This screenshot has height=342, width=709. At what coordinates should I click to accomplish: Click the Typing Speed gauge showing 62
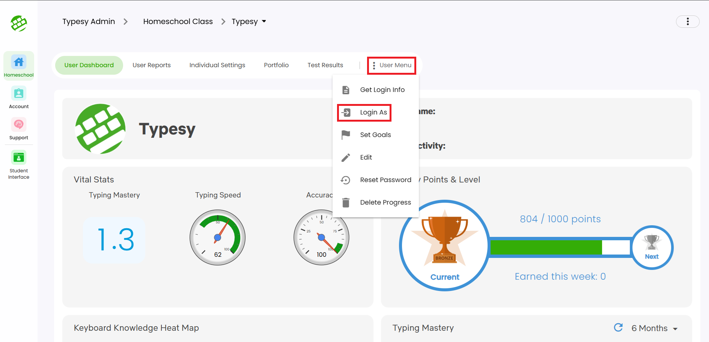click(218, 237)
